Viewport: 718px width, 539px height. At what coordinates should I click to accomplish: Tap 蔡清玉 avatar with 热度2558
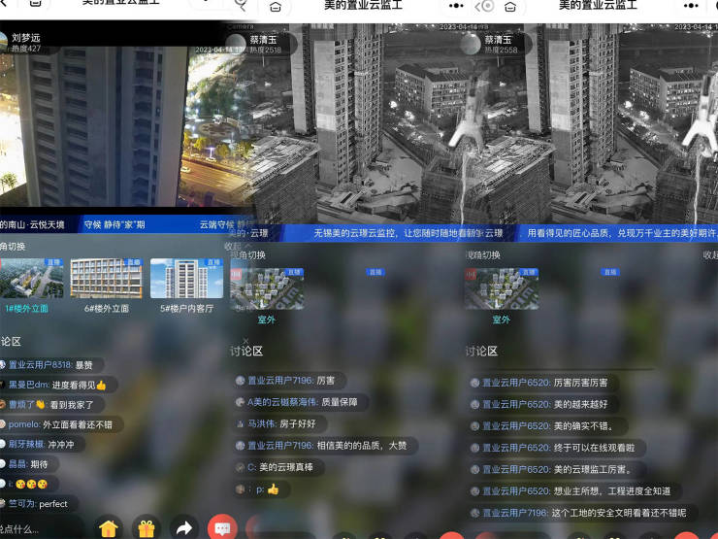pyautogui.click(x=471, y=44)
